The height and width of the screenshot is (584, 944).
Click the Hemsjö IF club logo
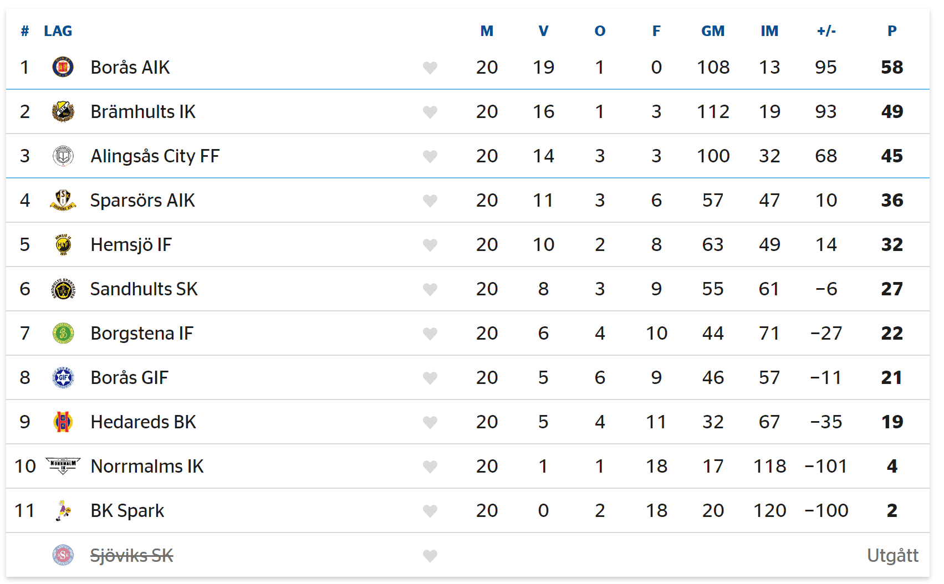(63, 244)
